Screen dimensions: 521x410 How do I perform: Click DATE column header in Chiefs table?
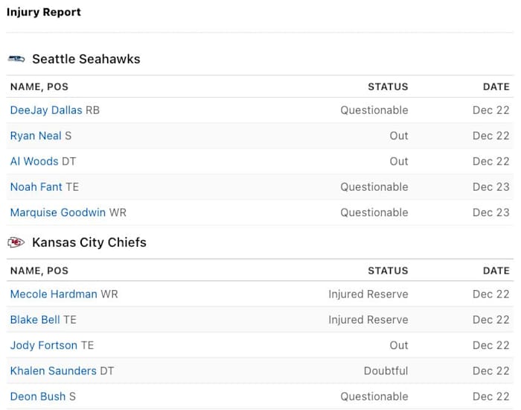(x=496, y=271)
